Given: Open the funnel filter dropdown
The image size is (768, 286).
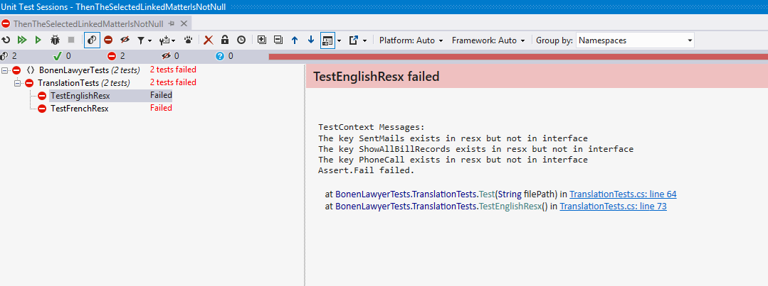Looking at the screenshot, I should coord(144,40).
